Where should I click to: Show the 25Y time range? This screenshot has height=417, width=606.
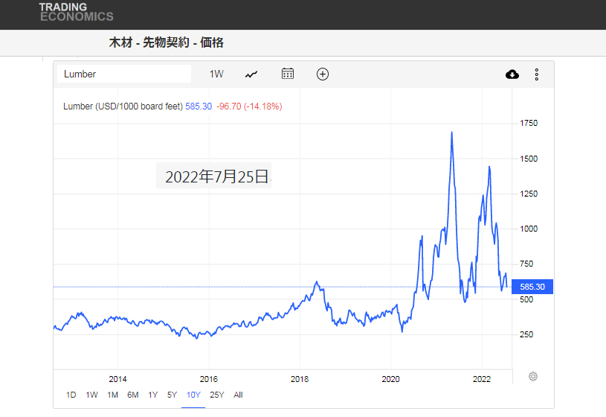217,395
